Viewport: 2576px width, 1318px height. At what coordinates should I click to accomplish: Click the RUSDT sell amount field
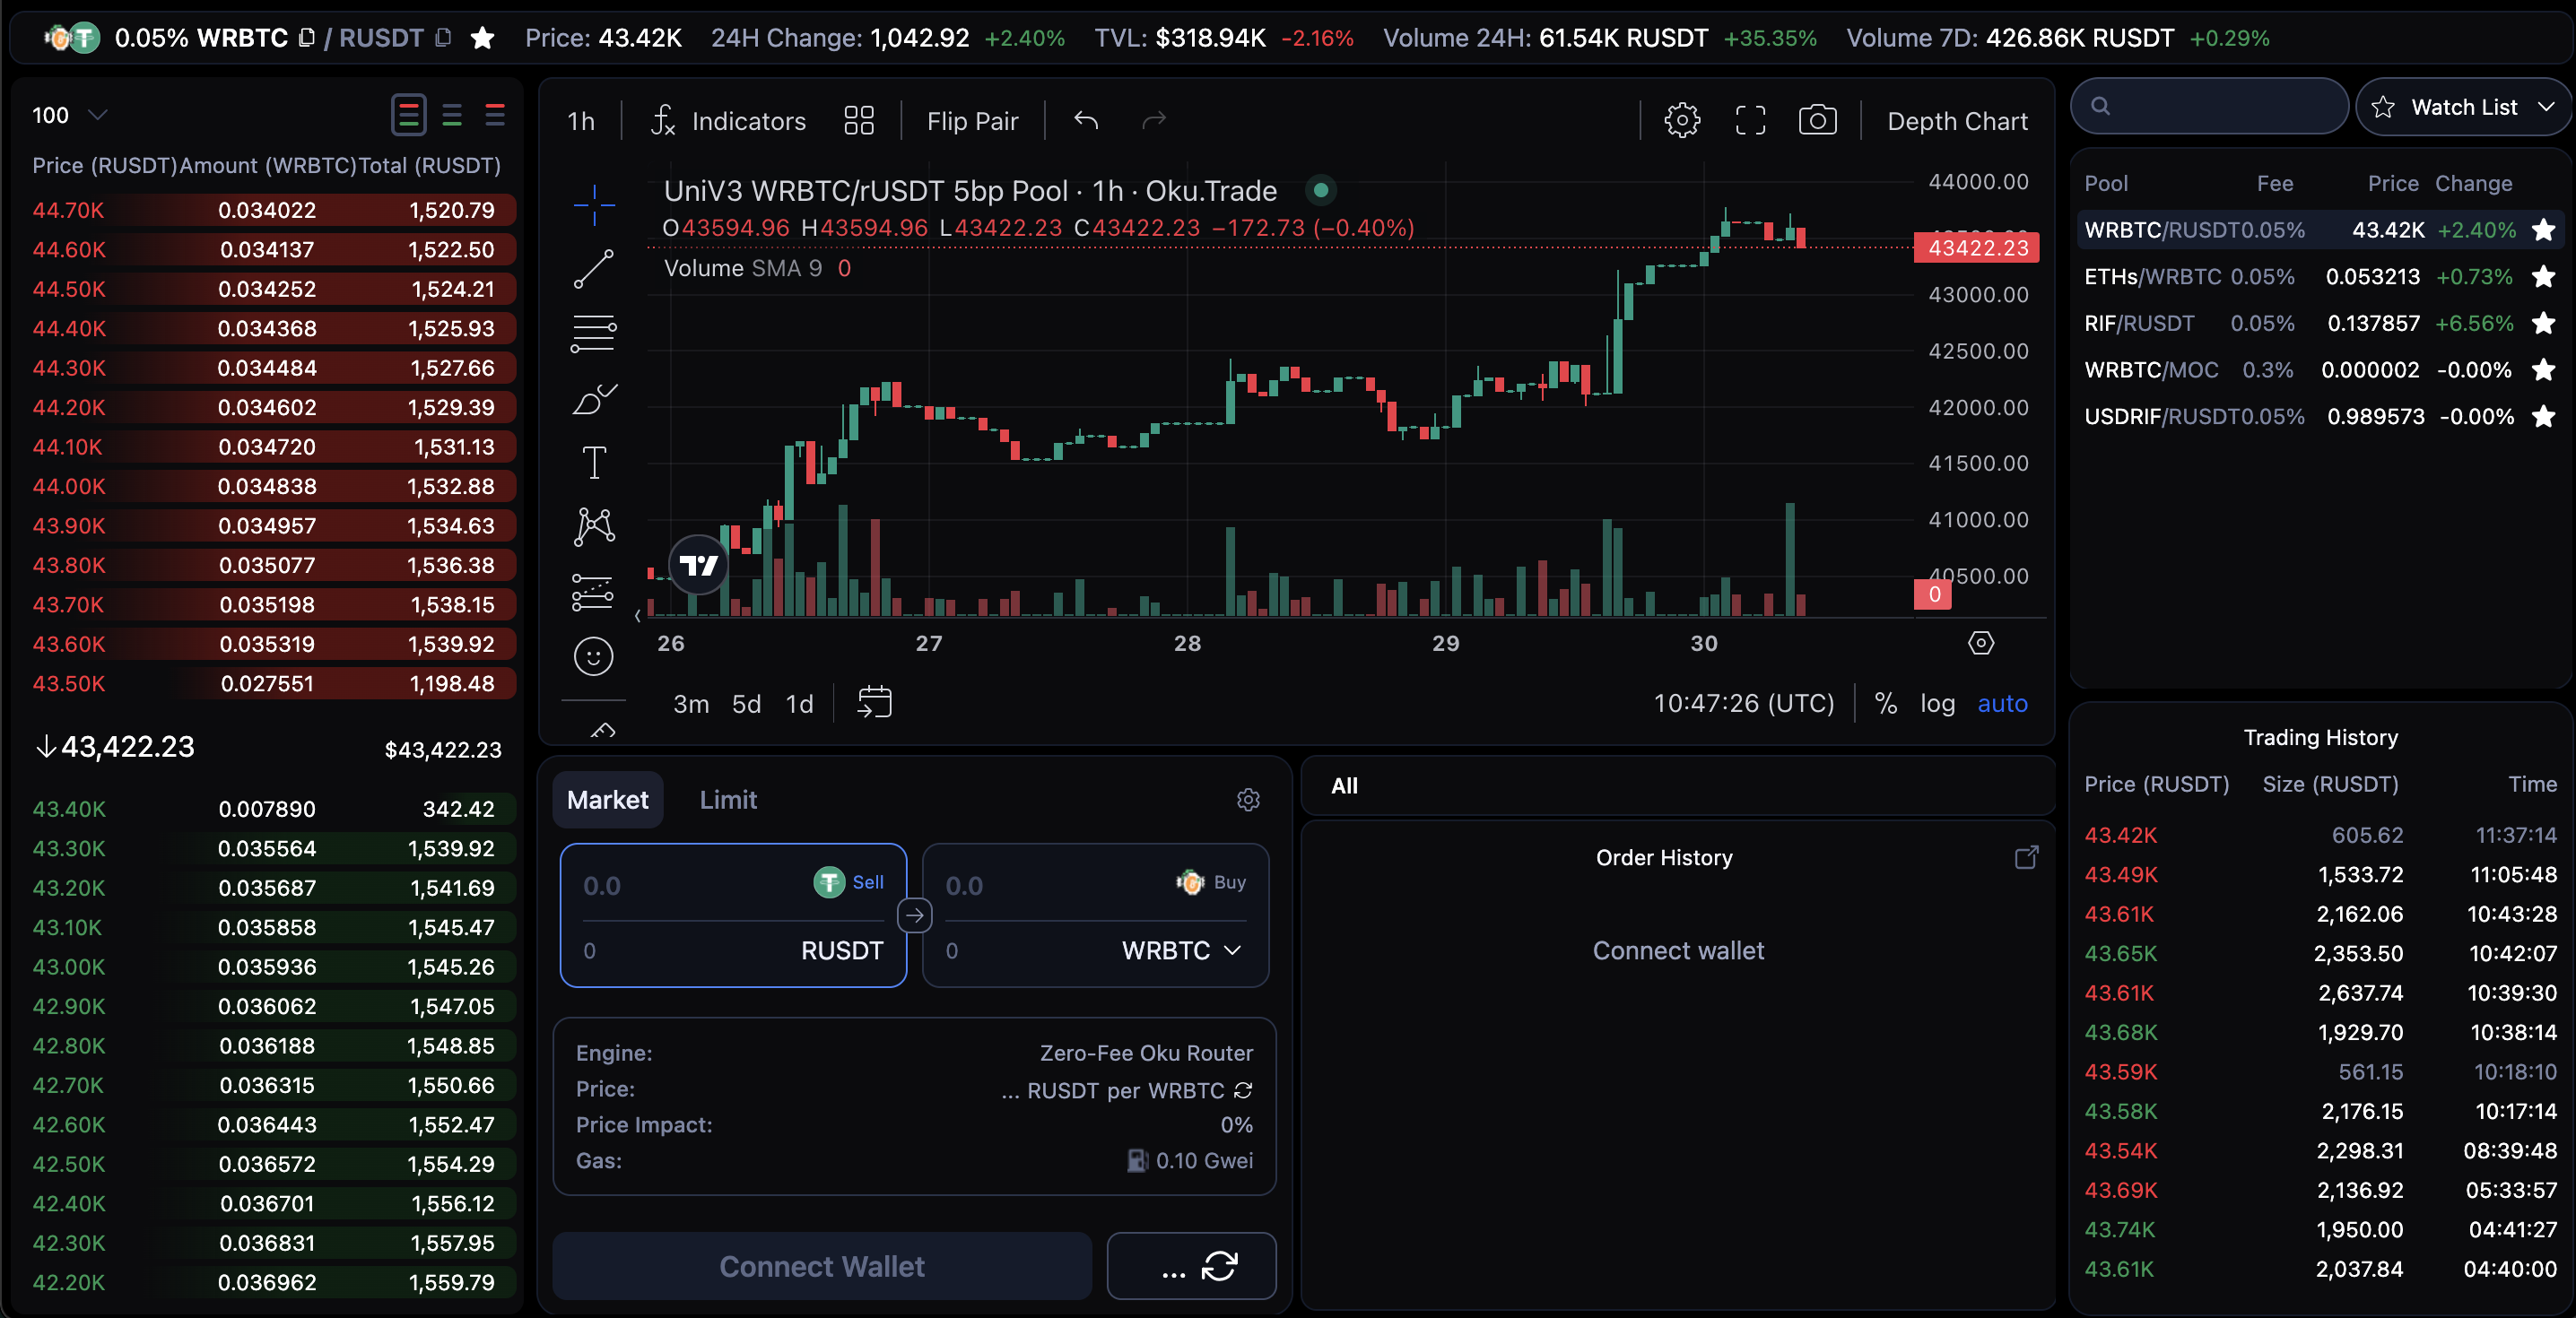[690, 885]
